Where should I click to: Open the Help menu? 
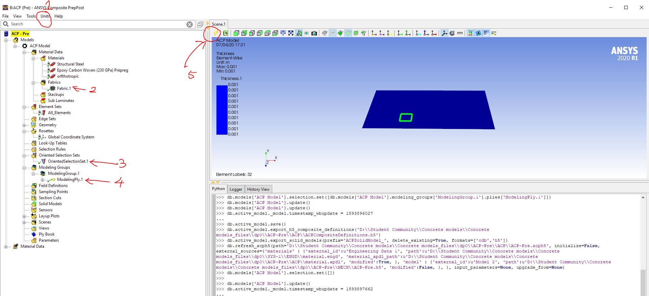59,16
